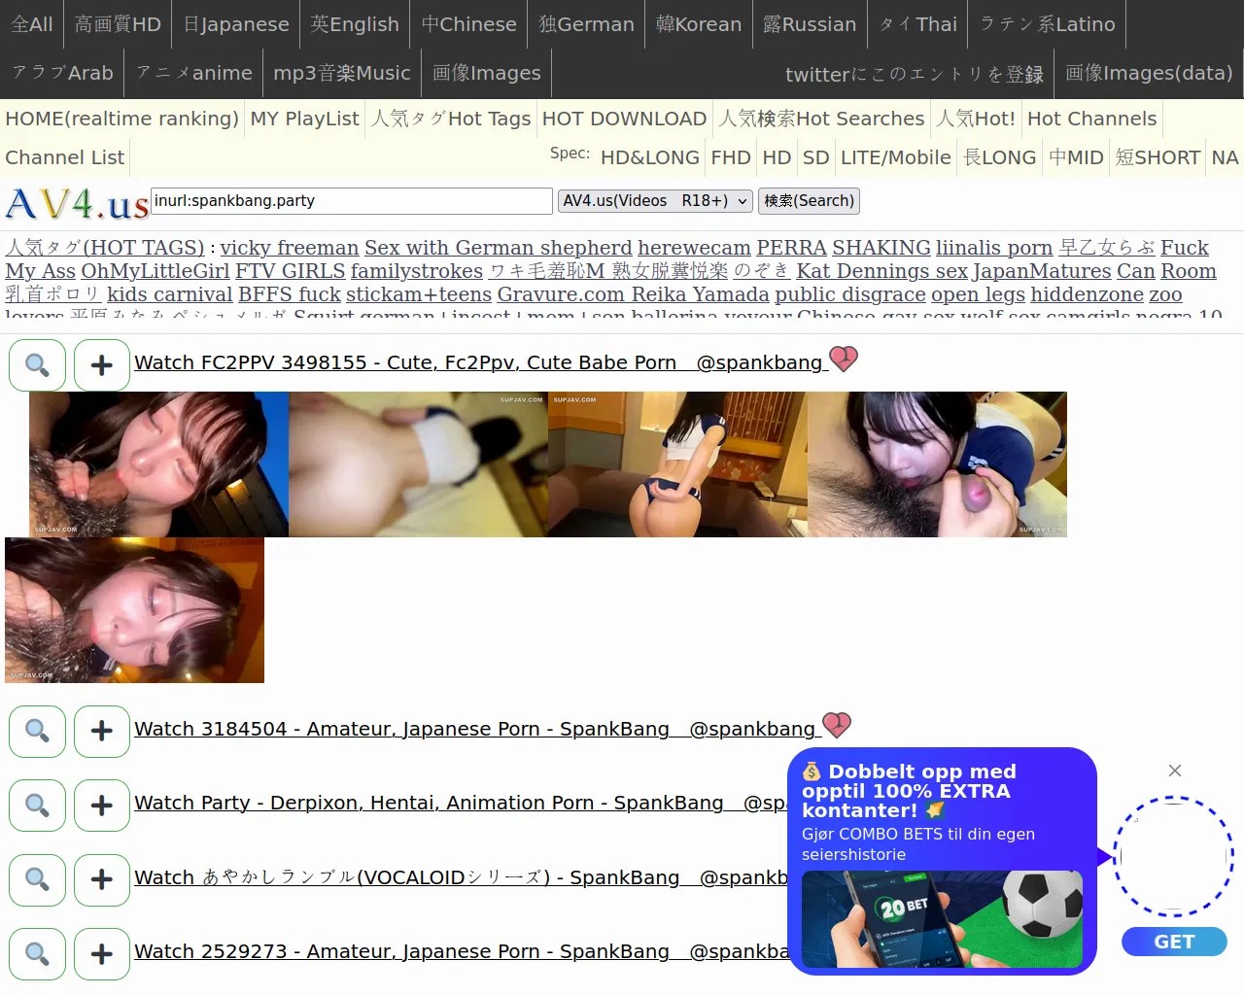Screen dimensions: 1244x995
Task: Open the アニメanime tab
Action: click(194, 73)
